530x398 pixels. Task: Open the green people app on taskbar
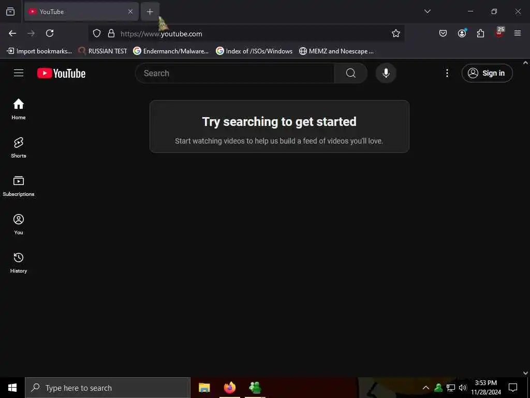pos(255,388)
